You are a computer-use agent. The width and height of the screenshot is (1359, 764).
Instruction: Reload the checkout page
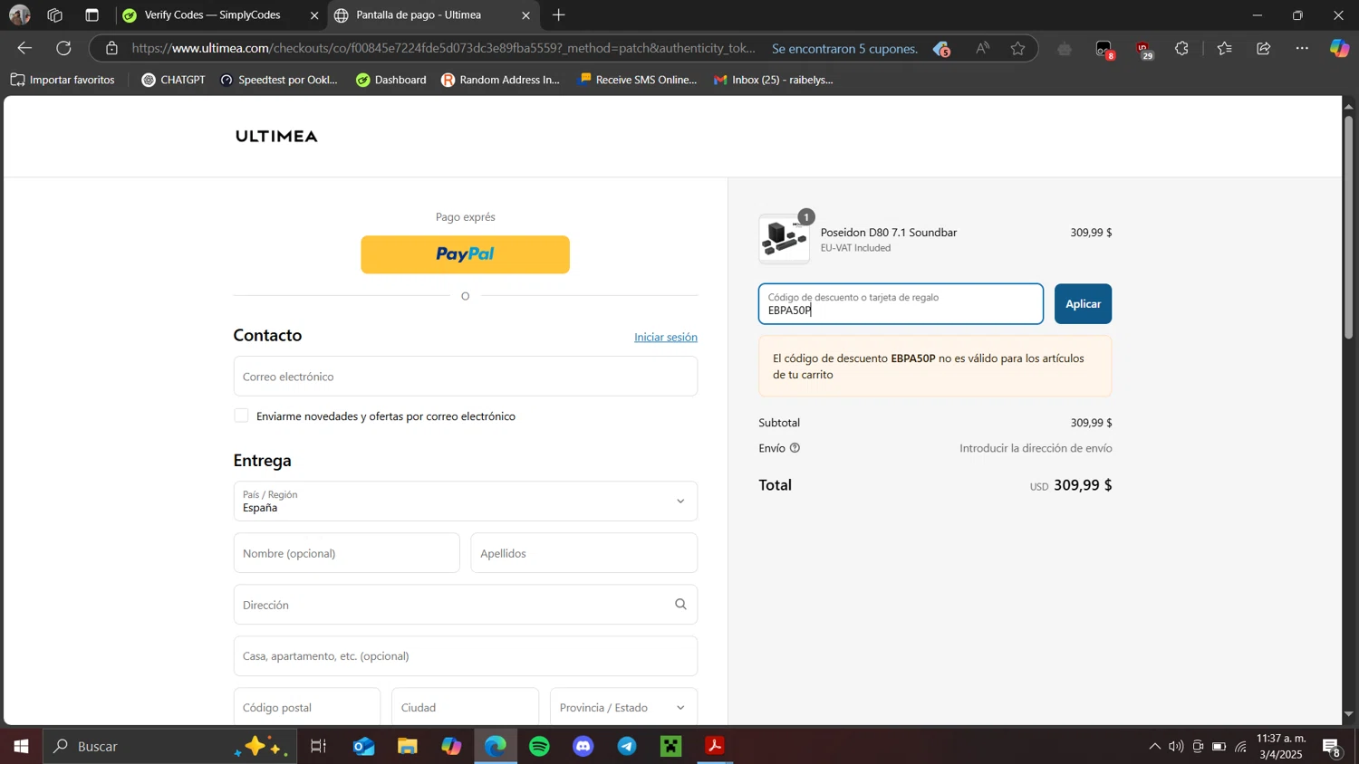tap(63, 49)
